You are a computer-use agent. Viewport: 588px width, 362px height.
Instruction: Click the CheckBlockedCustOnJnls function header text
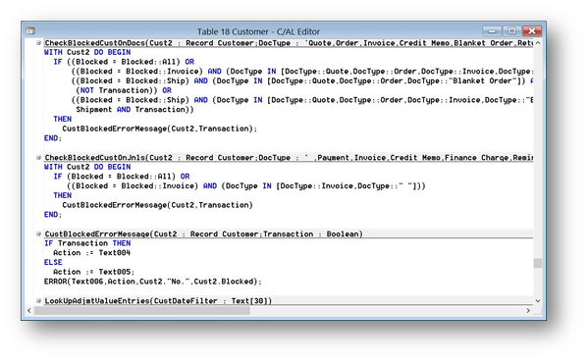click(x=289, y=158)
